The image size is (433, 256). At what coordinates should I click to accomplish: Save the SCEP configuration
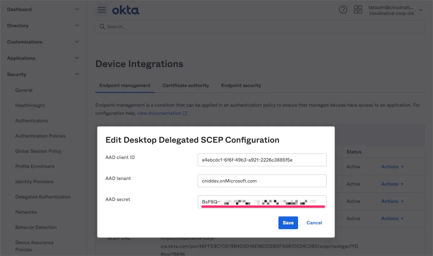(288, 223)
